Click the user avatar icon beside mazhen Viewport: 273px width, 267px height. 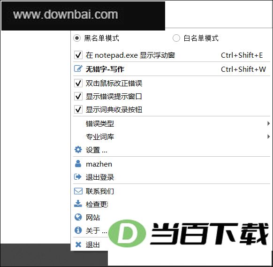pos(78,164)
